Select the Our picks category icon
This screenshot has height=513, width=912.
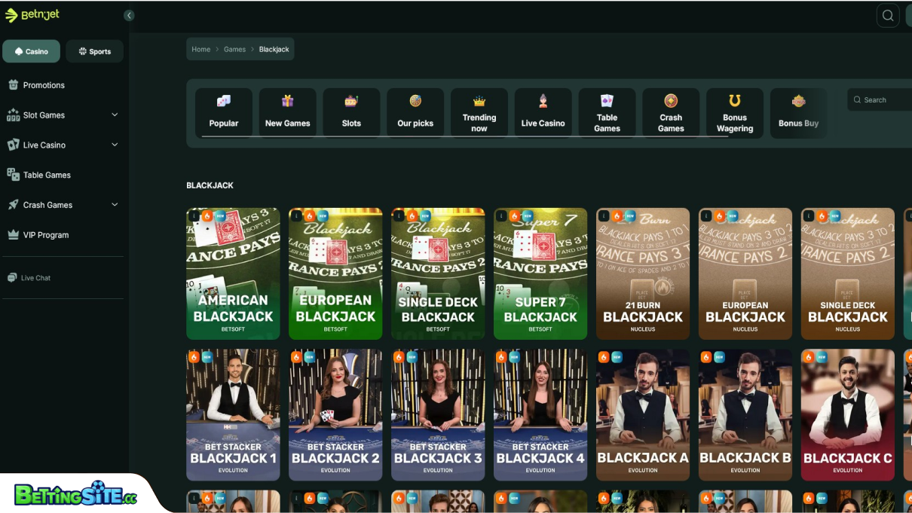click(415, 111)
